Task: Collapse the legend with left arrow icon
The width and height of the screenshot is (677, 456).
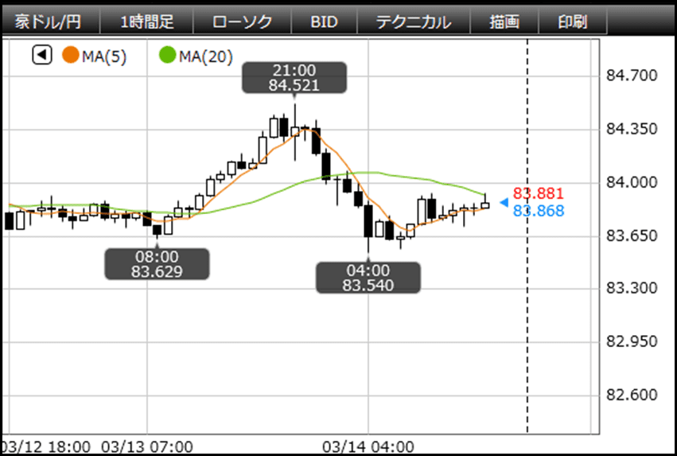Action: click(42, 55)
